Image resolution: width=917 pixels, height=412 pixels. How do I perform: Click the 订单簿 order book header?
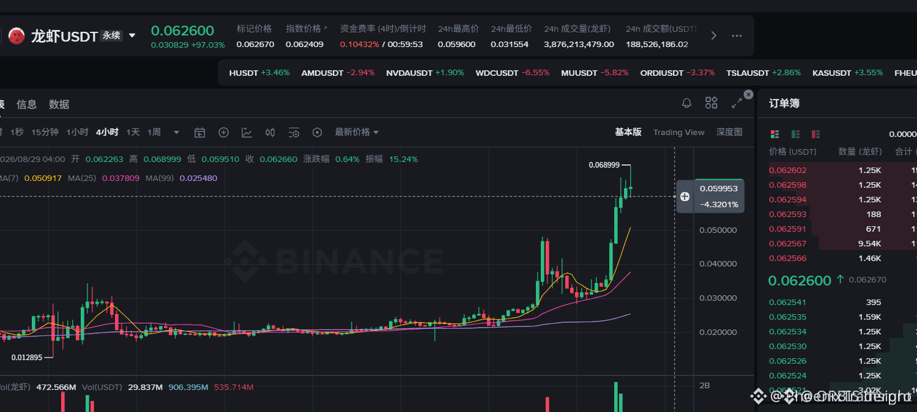[x=784, y=104]
